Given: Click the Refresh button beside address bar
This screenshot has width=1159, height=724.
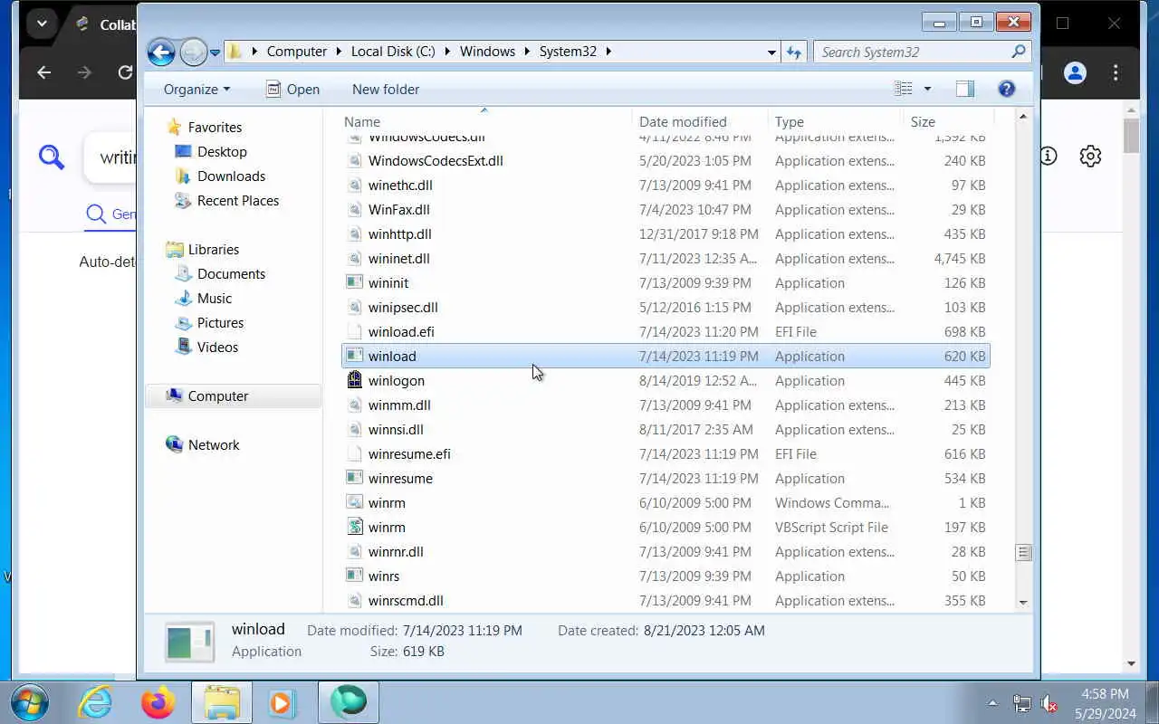Looking at the screenshot, I should (794, 52).
